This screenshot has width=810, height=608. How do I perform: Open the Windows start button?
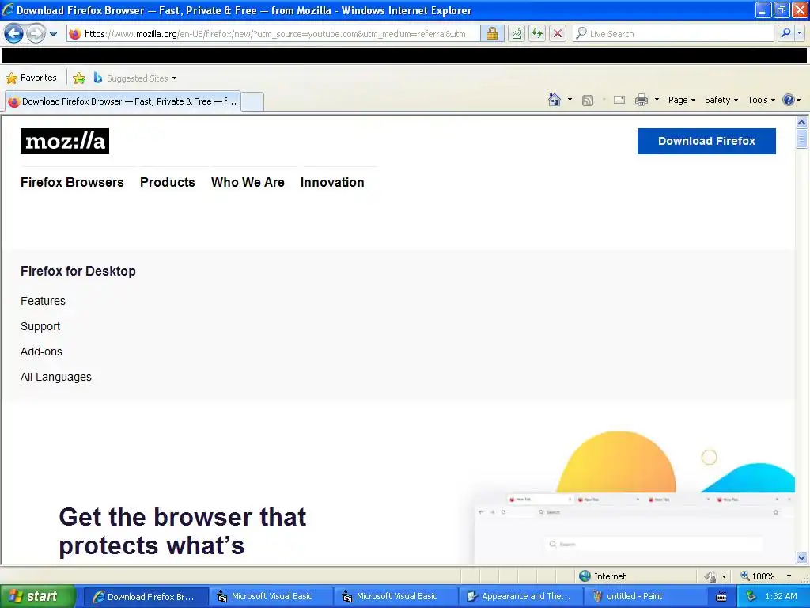click(37, 596)
